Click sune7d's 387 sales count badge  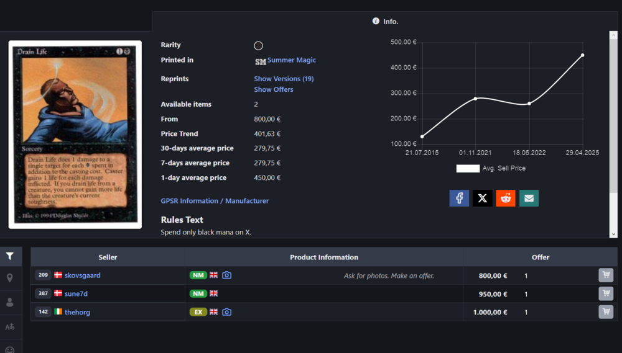click(x=43, y=293)
